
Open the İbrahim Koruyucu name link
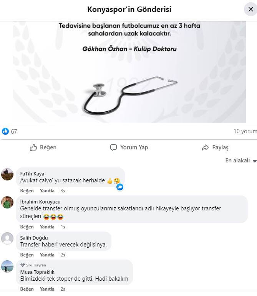tap(40, 202)
